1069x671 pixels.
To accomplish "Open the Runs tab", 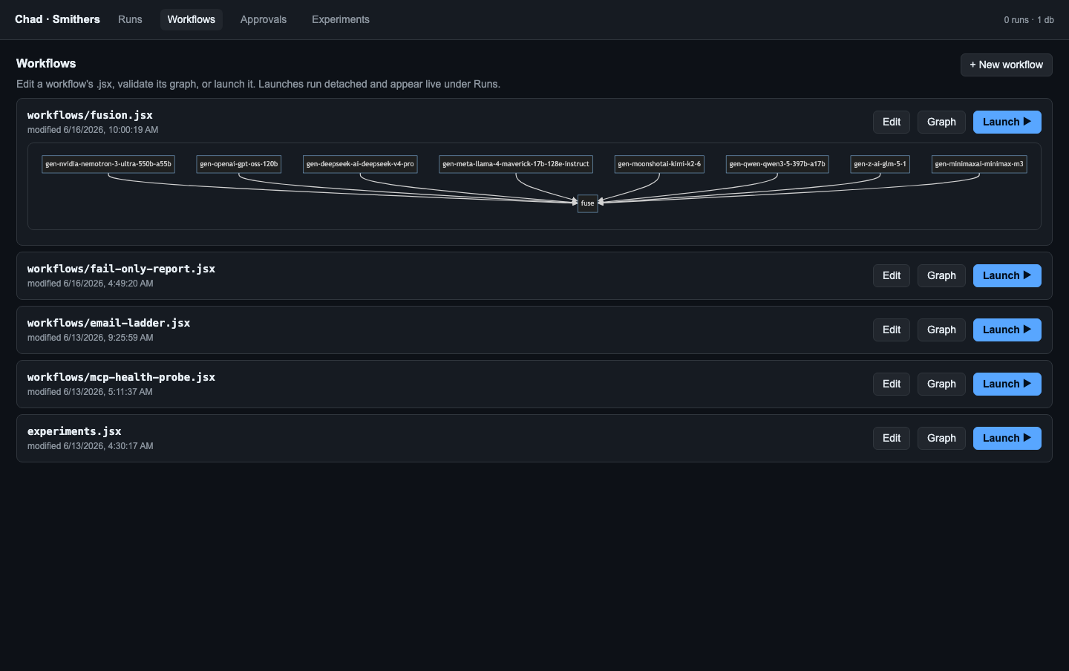I will click(130, 19).
